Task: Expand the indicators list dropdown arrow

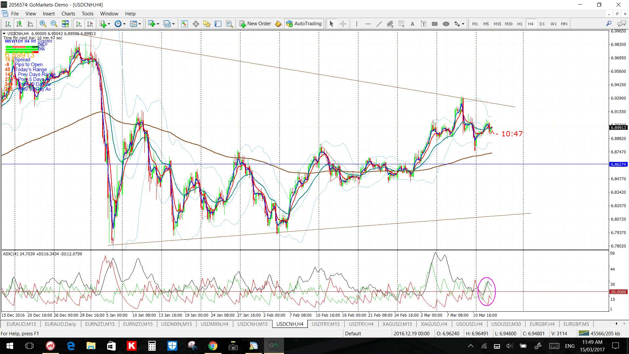Action: (109, 24)
